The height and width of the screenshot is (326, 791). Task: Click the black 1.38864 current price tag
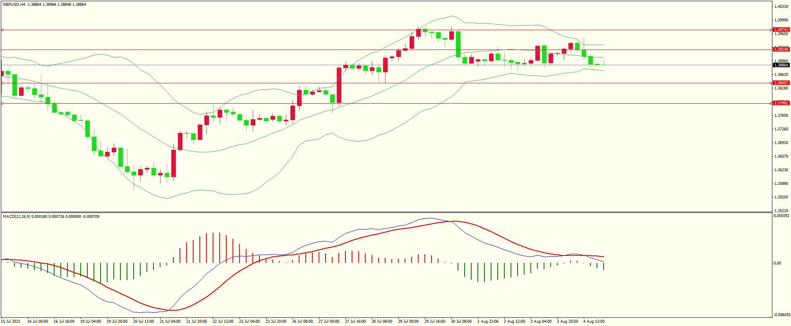[781, 65]
